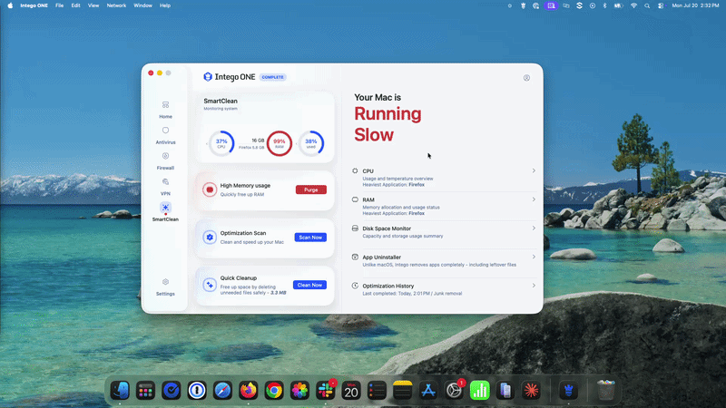This screenshot has width=726, height=408.
Task: Open Control Center in menu bar
Action: pyautogui.click(x=661, y=5)
